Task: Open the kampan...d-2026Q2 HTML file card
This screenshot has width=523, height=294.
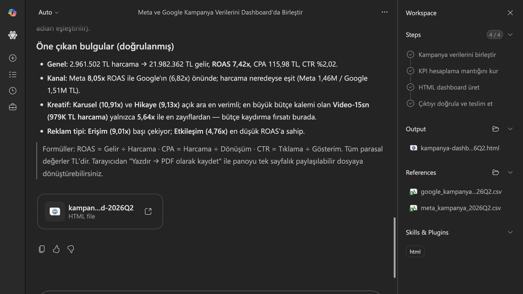Action: click(x=100, y=212)
